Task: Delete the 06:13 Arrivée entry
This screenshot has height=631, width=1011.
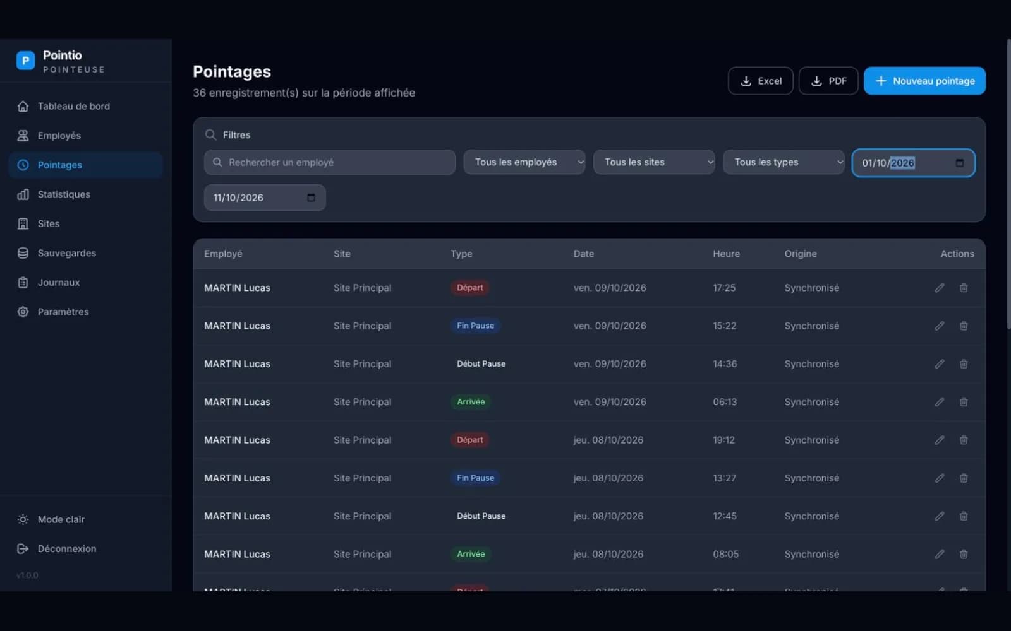Action: [x=964, y=402]
